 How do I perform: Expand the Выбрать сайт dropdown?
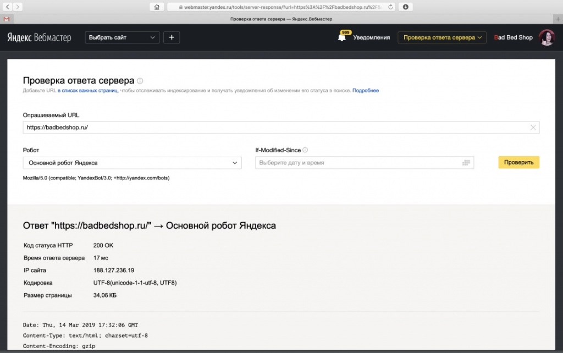coord(122,37)
